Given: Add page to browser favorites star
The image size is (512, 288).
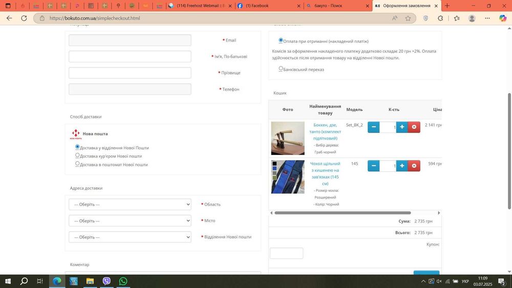Looking at the screenshot, I should [x=408, y=18].
